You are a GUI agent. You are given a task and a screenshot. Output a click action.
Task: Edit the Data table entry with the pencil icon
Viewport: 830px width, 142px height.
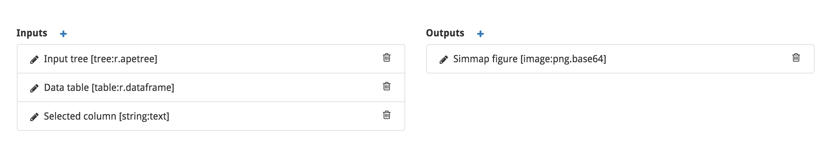tap(34, 88)
